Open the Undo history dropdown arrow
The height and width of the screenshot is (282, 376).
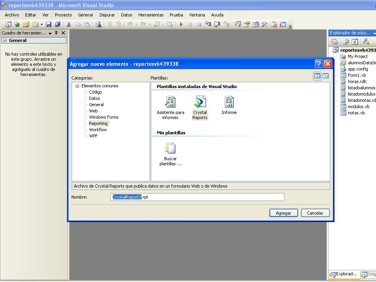(x=136, y=24)
